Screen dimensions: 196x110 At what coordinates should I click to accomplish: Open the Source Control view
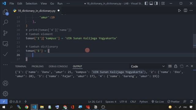[5, 33]
